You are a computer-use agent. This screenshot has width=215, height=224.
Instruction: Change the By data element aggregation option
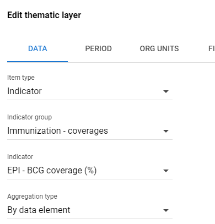point(90,210)
